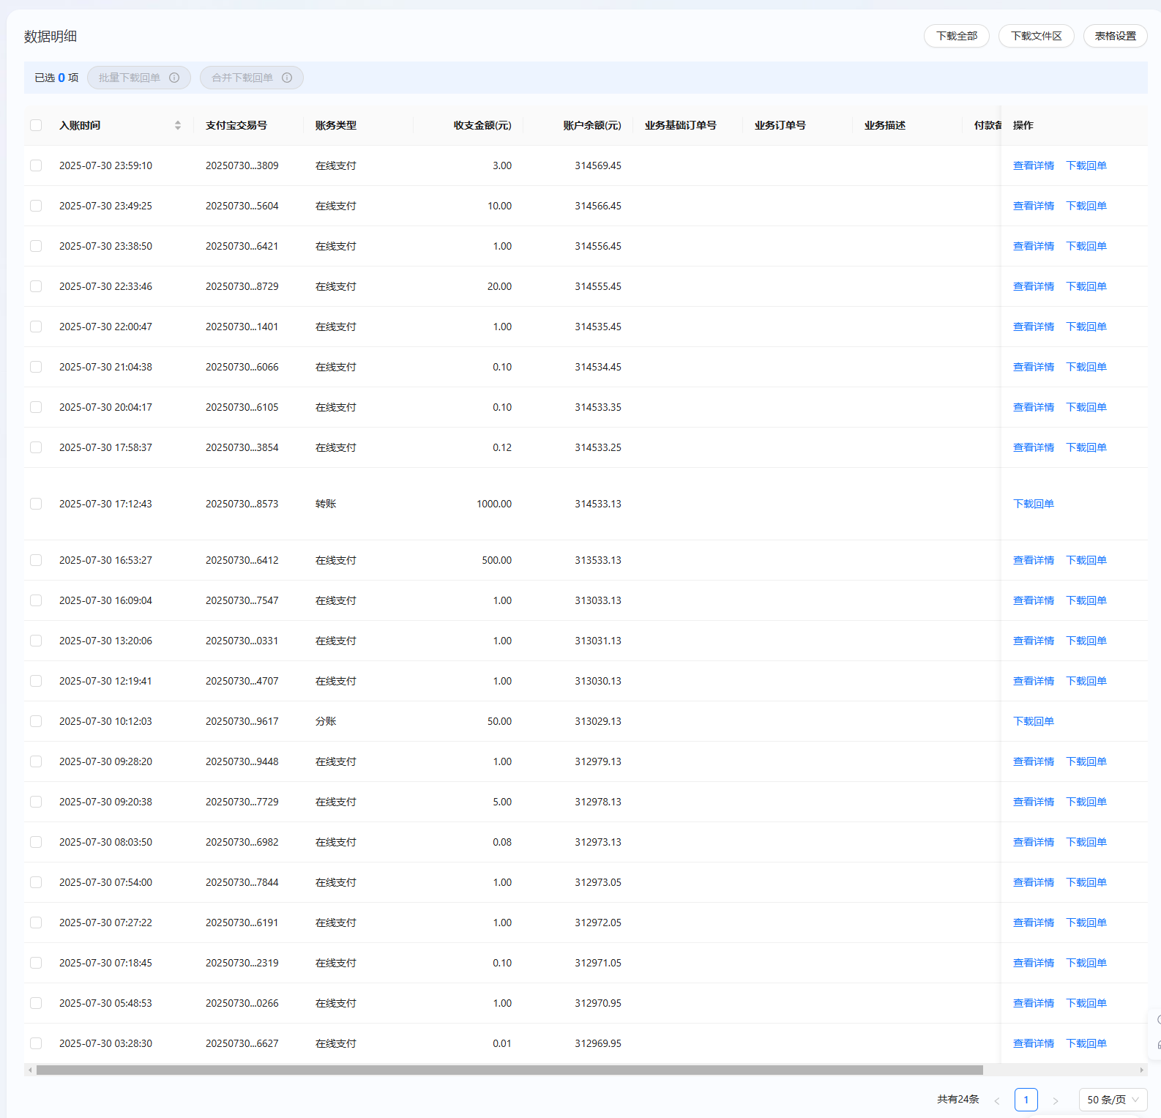
Task: Download receipt for the 03:28:30 row
Action: coord(1086,1043)
